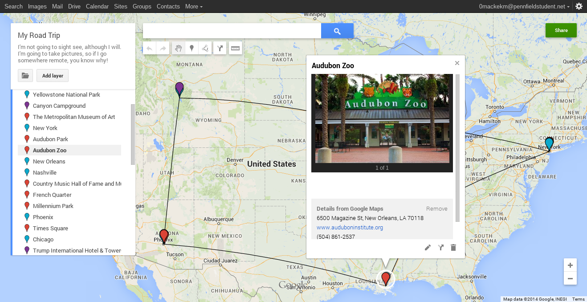Select the Add directions tool in toolbar
The width and height of the screenshot is (587, 302).
click(220, 48)
